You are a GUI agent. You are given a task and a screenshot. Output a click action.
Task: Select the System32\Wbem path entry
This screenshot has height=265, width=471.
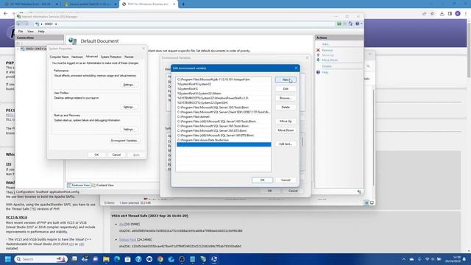click(224, 93)
